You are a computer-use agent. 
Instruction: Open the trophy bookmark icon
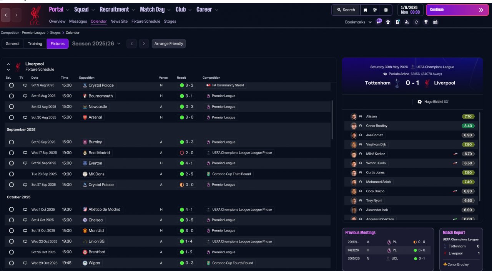pos(426,22)
